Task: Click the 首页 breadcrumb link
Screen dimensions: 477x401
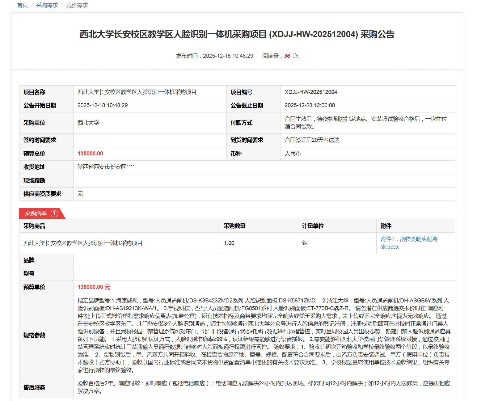Action: click(x=22, y=5)
